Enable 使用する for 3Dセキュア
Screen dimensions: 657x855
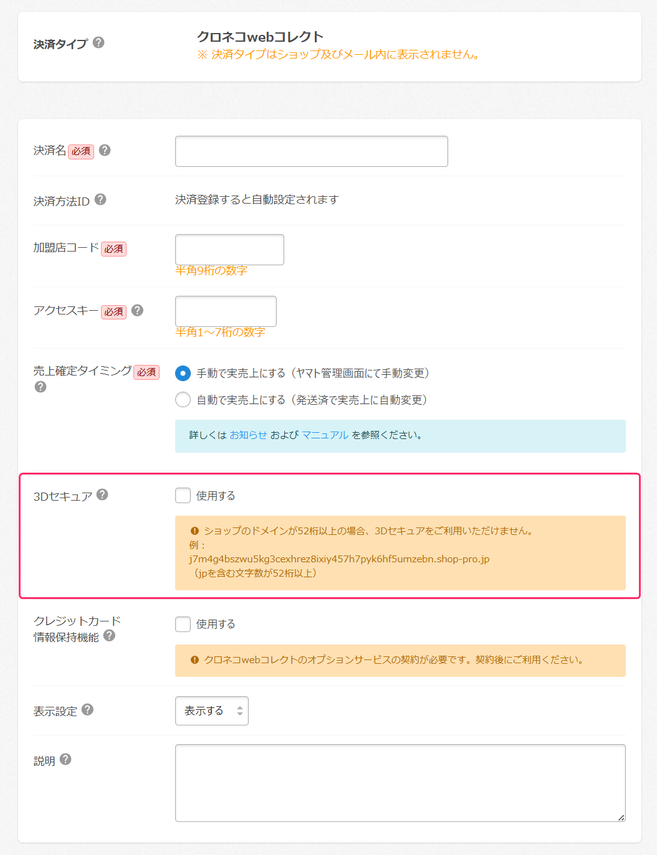point(183,495)
